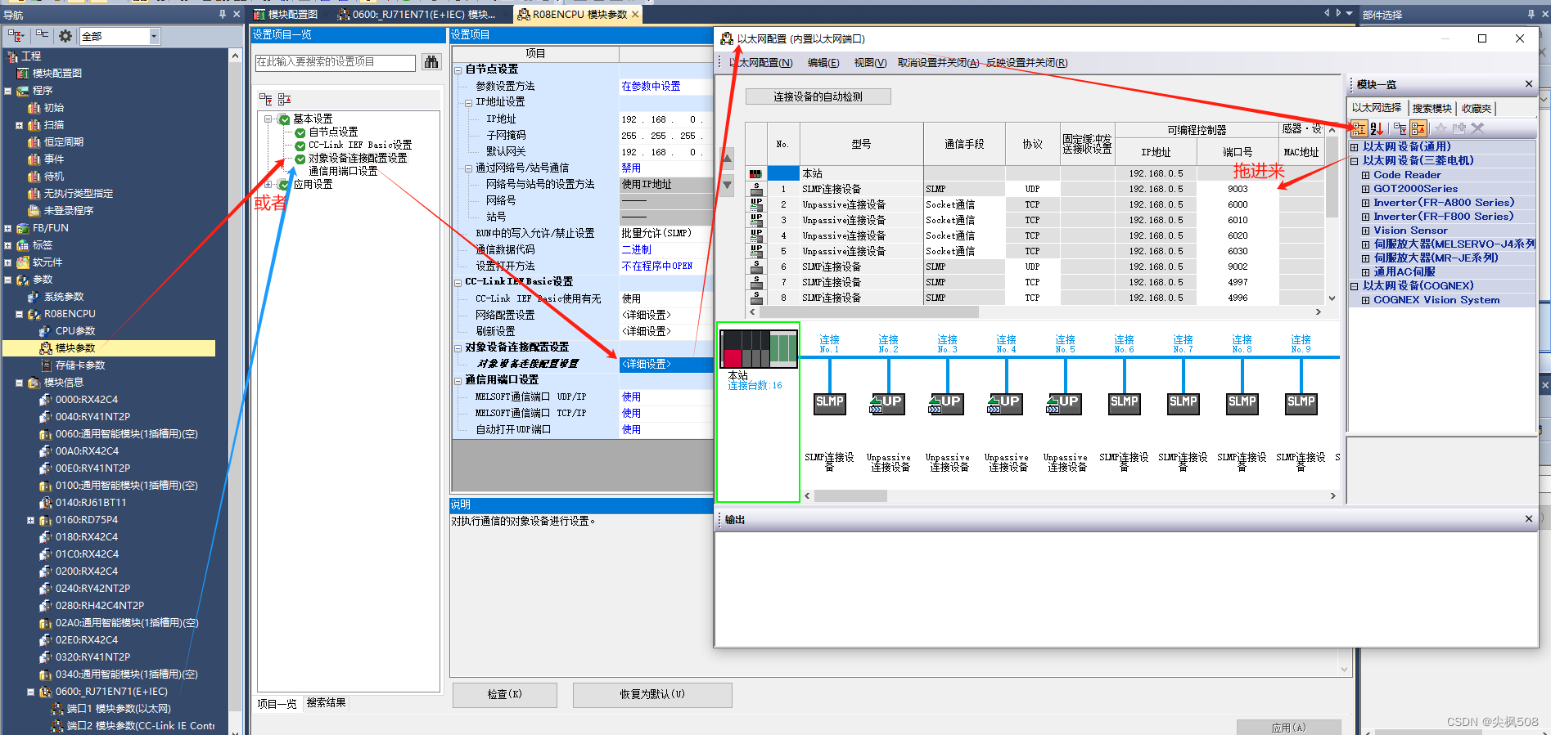Select the UP device icon under connection No.2
This screenshot has height=735, width=1551.
click(x=888, y=403)
